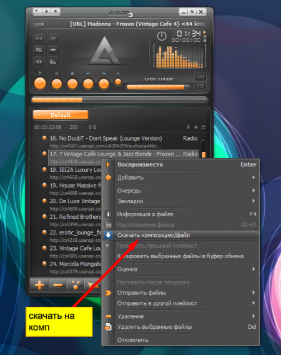Skip to the next track
Viewport: 281px width, 355px height.
104,84
